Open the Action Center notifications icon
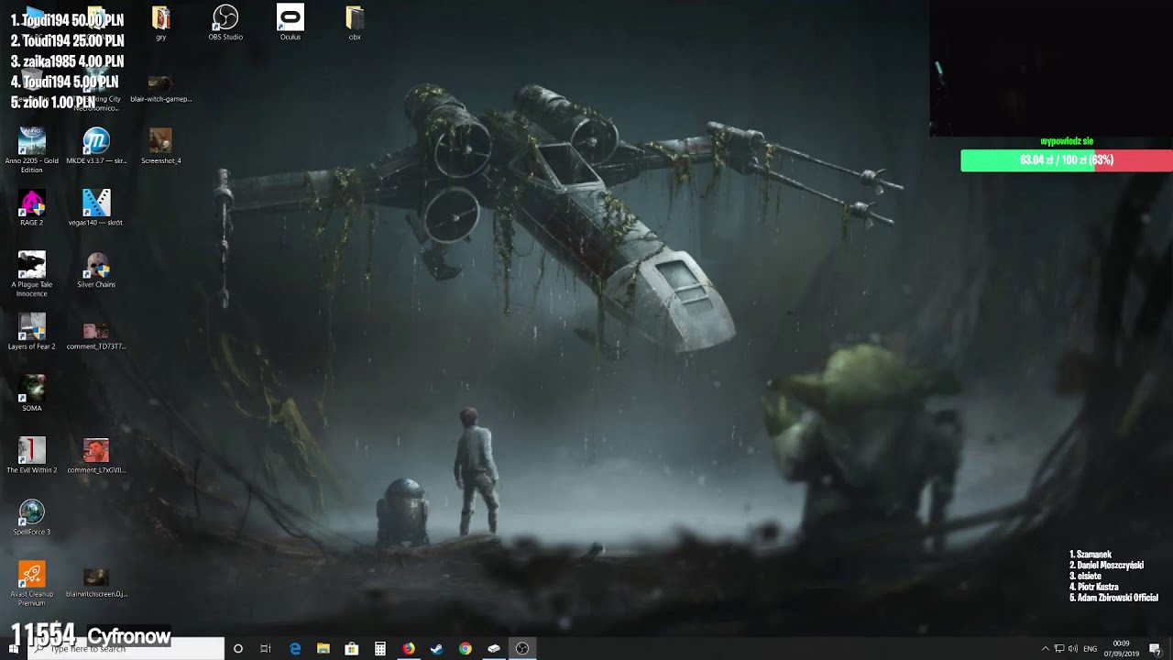The image size is (1173, 660). coord(1155,648)
